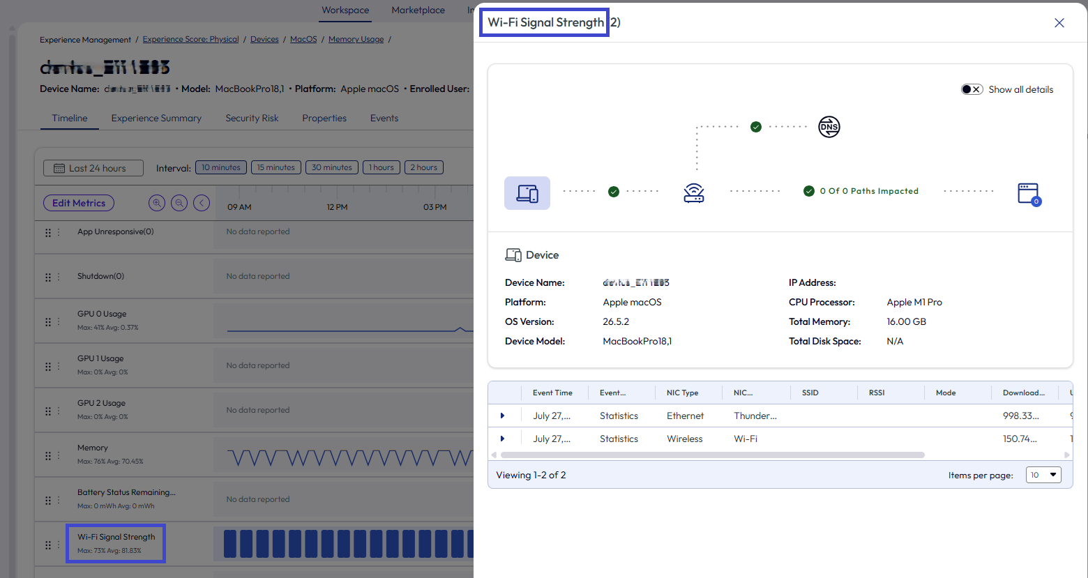Open Experience Score: Physical breadcrumb
Screen dimensions: 1088x578
[190, 39]
